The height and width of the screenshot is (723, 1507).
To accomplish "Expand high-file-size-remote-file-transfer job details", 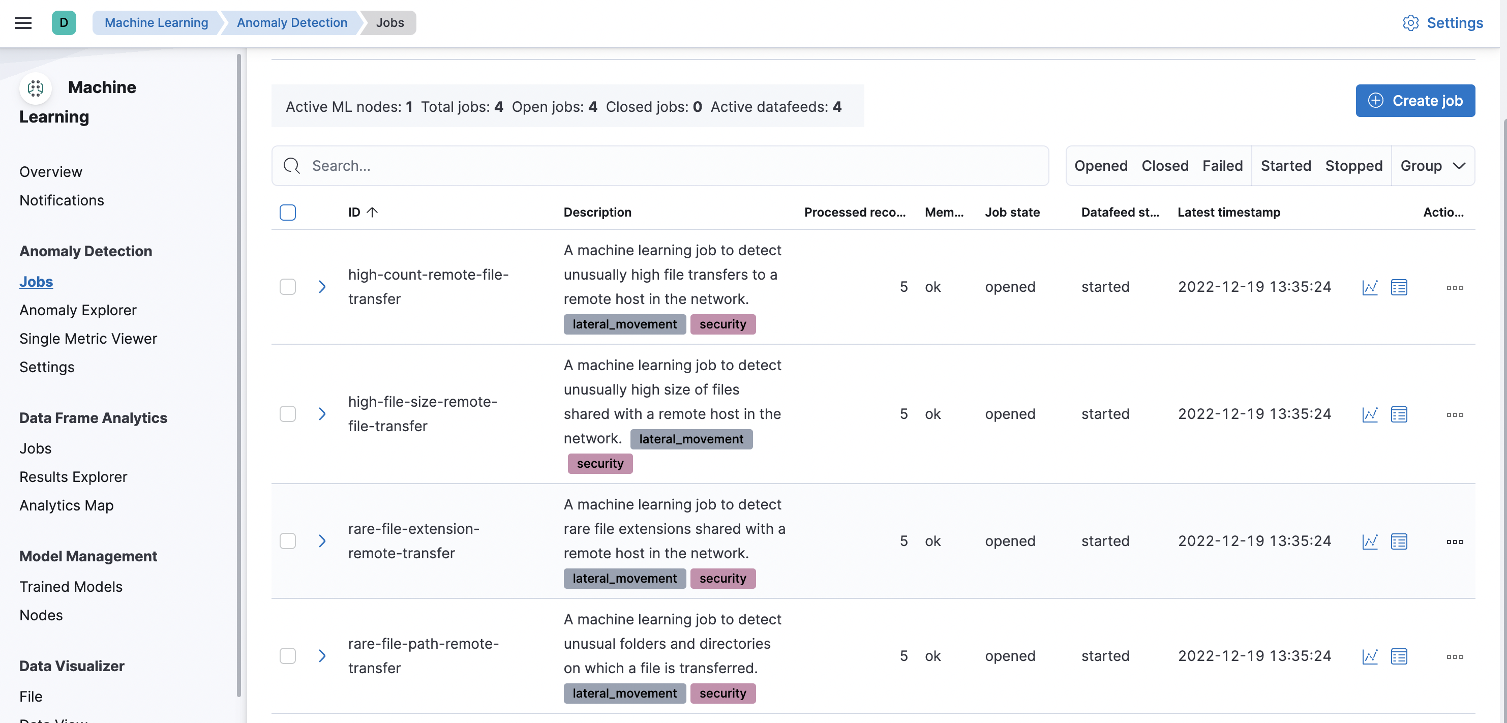I will point(322,414).
